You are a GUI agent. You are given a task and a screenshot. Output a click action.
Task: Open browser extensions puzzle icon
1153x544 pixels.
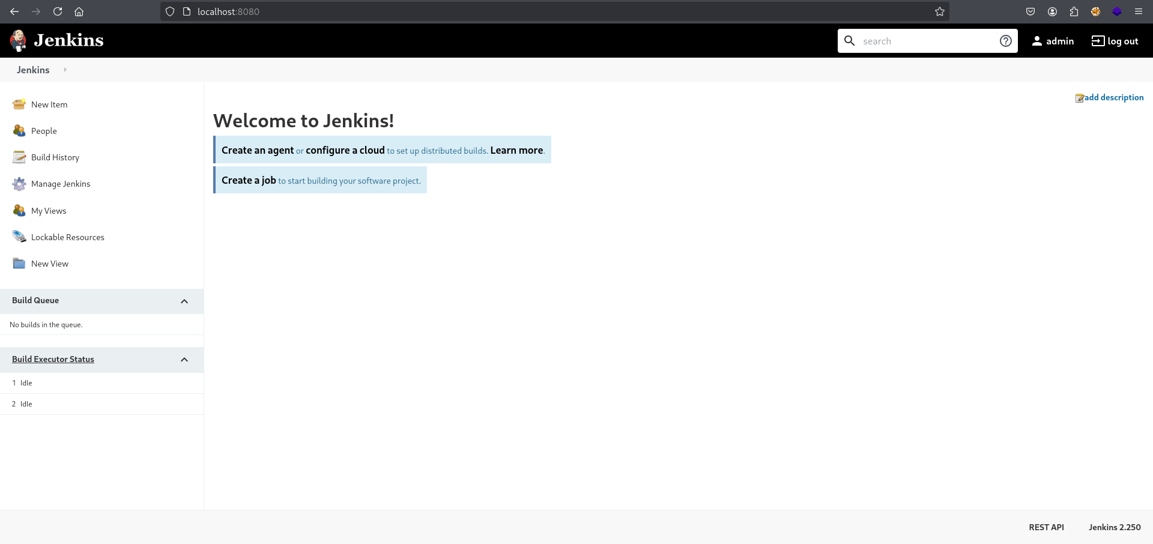tap(1074, 11)
